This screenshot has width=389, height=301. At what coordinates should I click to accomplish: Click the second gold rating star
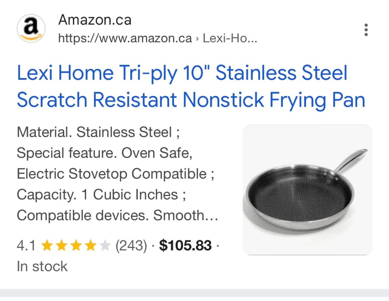click(62, 246)
